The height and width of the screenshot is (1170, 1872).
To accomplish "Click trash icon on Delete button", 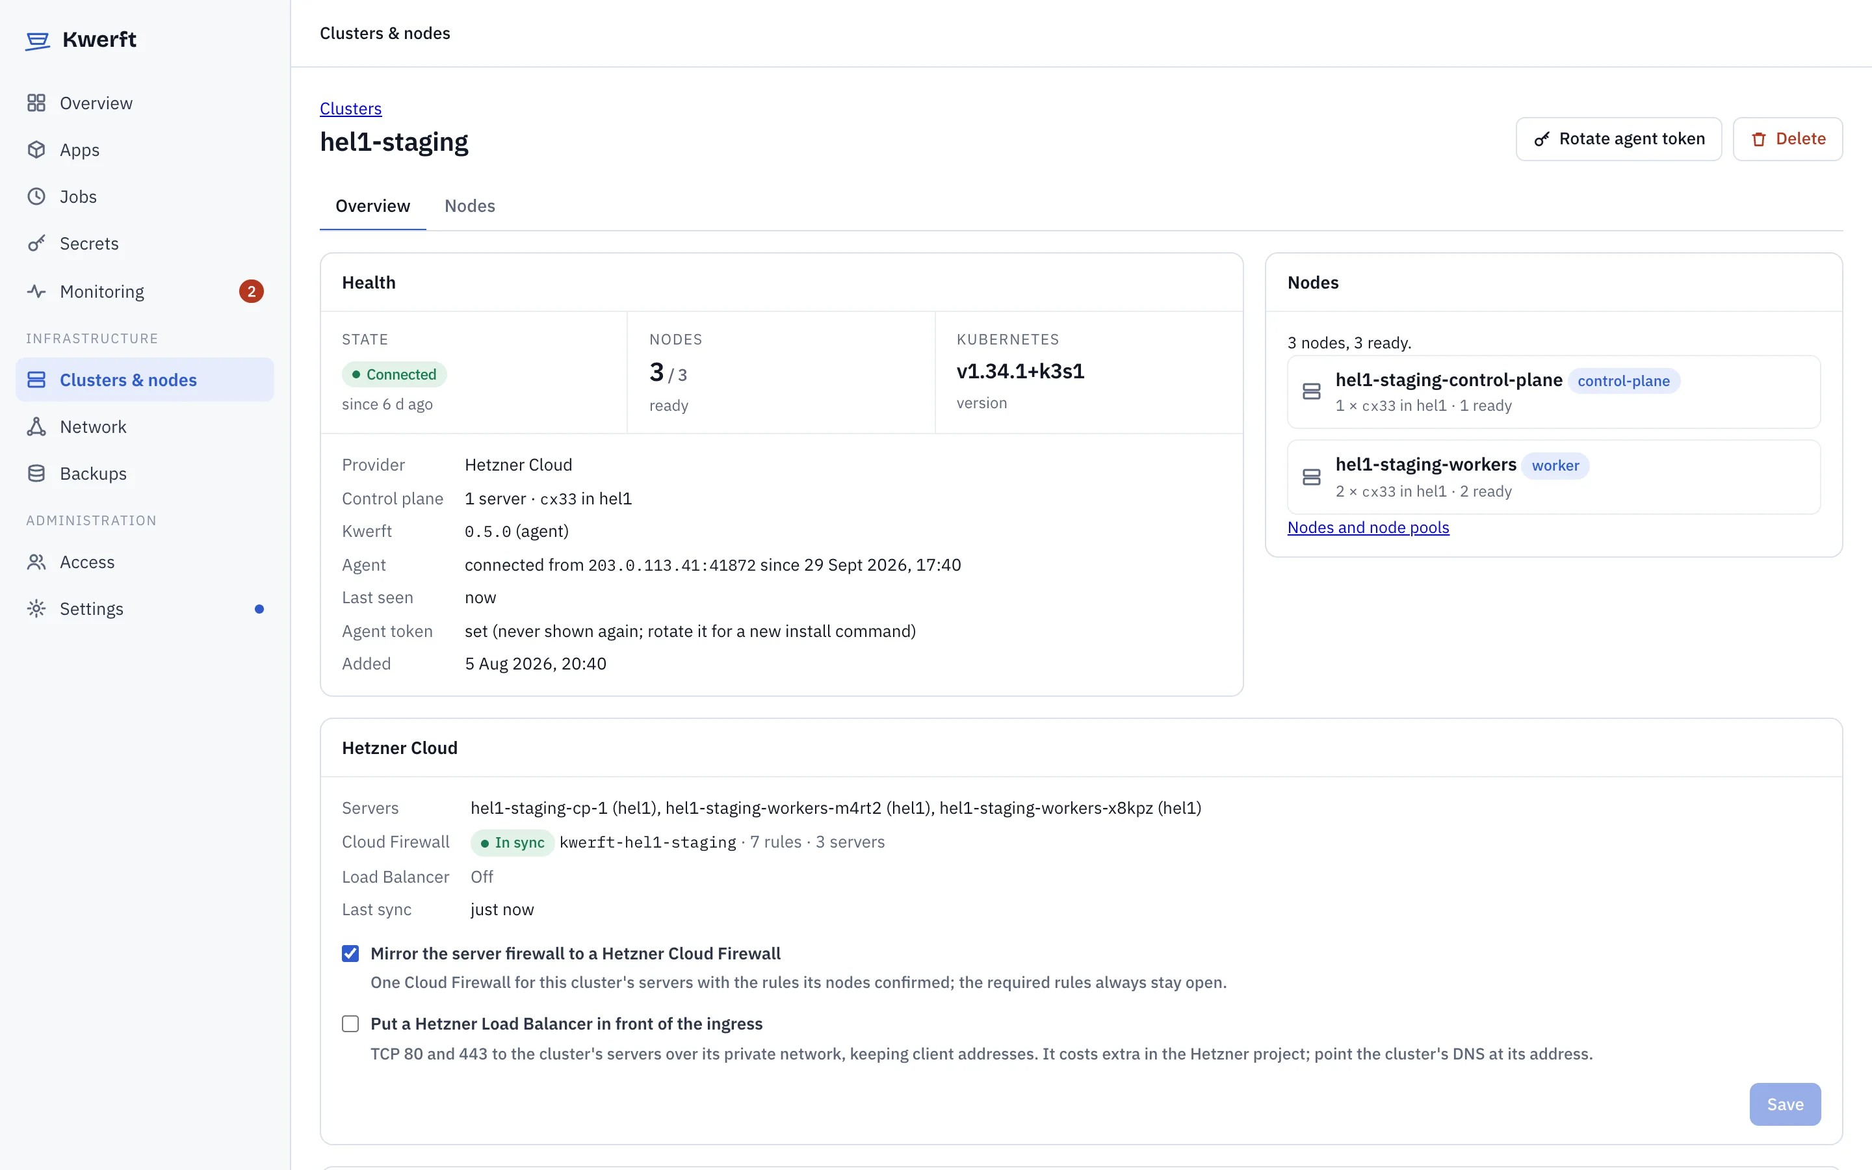I will [x=1759, y=139].
